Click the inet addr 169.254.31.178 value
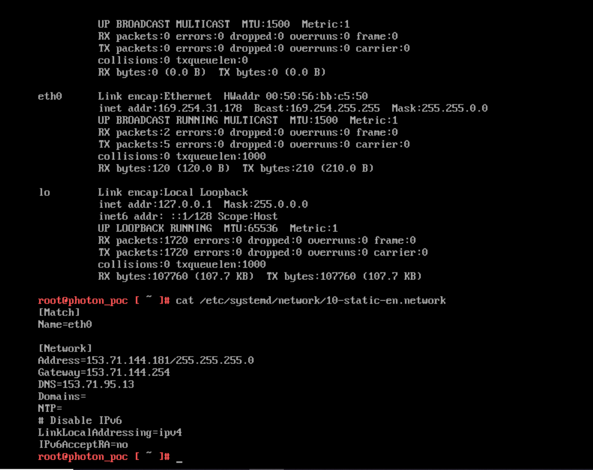 point(170,108)
